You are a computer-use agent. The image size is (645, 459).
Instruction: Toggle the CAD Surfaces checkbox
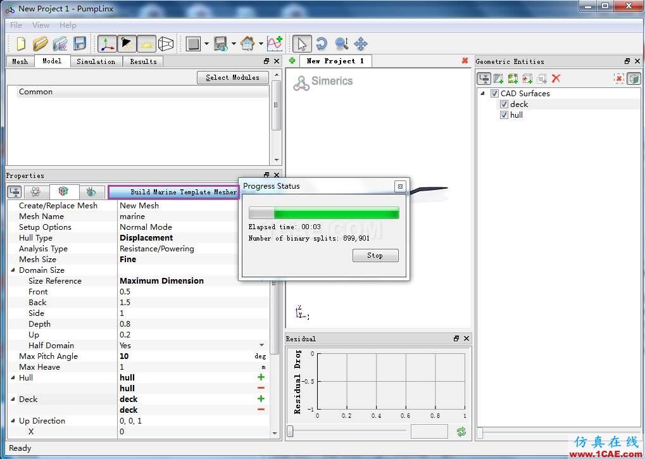tap(495, 93)
